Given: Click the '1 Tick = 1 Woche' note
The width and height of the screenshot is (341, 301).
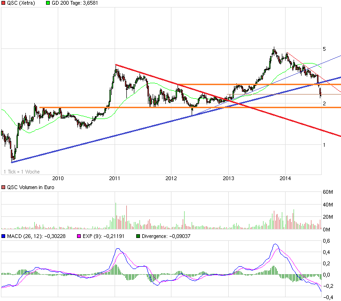Looking at the screenshot, I should [22, 172].
